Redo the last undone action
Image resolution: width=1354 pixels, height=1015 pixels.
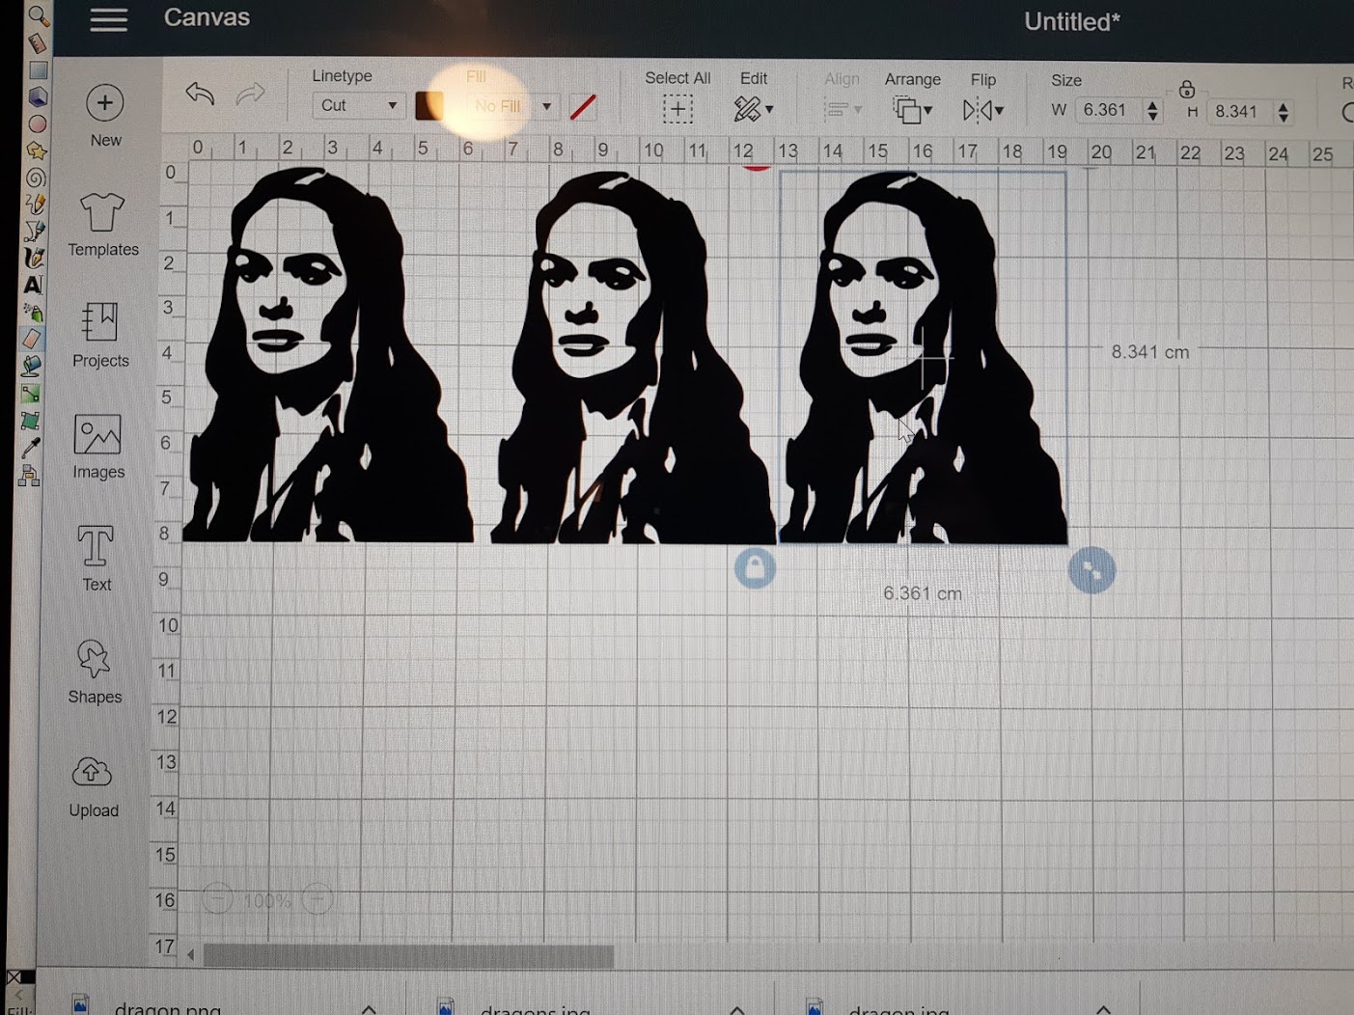click(x=251, y=94)
